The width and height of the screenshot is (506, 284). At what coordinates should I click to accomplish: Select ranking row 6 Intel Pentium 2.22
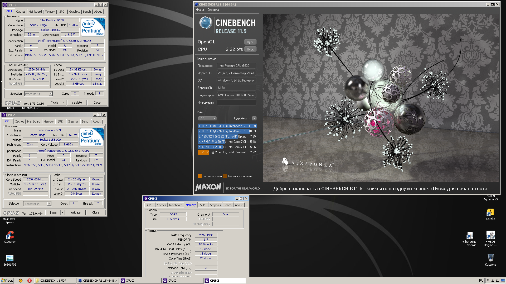click(x=227, y=152)
